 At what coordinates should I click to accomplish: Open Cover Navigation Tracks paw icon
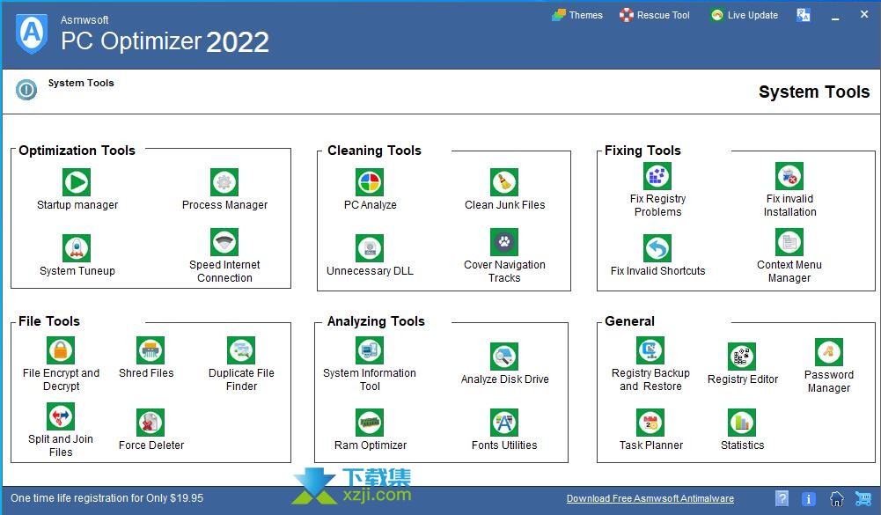click(504, 242)
